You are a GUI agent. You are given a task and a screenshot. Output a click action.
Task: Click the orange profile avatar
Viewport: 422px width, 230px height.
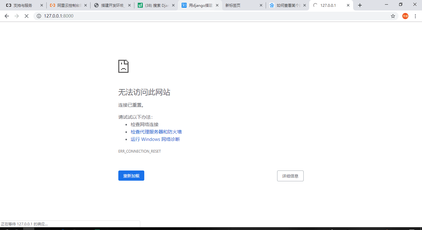(405, 16)
